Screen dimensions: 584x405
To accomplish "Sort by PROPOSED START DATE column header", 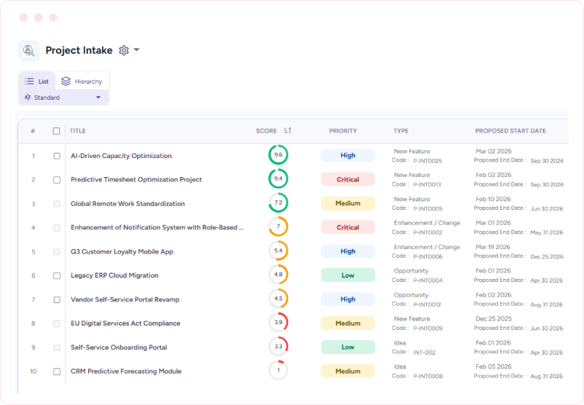I will coord(510,131).
